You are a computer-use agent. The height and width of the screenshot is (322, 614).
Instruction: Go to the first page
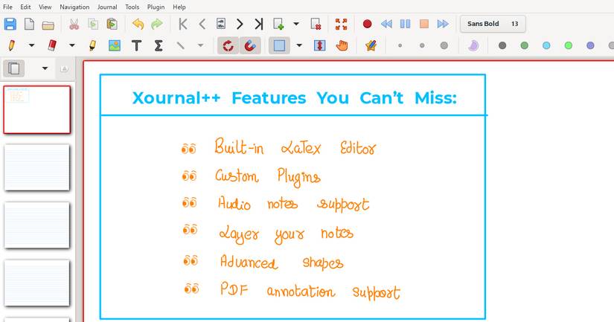[182, 25]
